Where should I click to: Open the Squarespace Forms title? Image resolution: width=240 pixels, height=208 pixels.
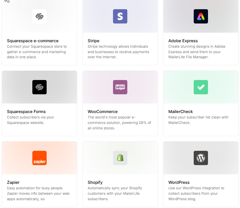pyautogui.click(x=26, y=112)
